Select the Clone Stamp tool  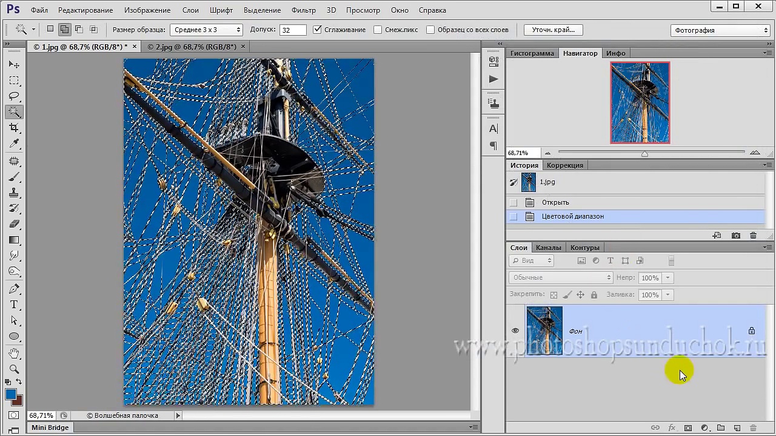[x=14, y=193]
